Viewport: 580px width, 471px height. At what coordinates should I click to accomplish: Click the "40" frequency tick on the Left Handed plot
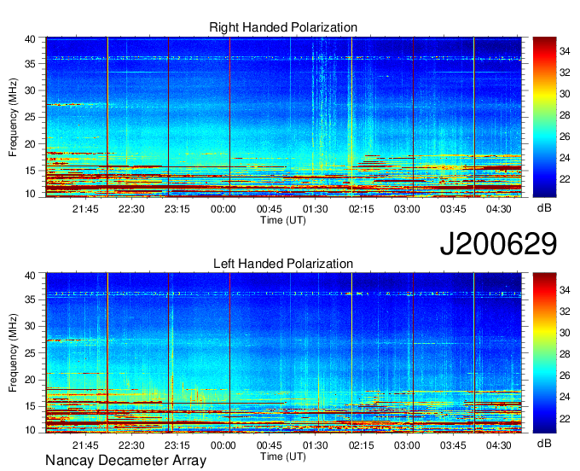click(x=31, y=276)
